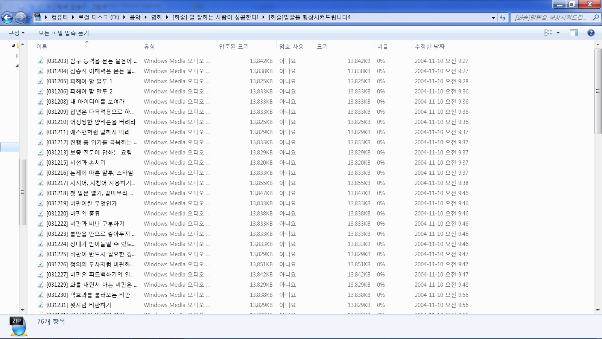
Task: Click the refresh button beside address bar
Action: tap(503, 17)
